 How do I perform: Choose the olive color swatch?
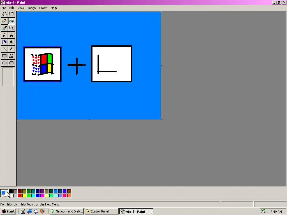coord(24,191)
